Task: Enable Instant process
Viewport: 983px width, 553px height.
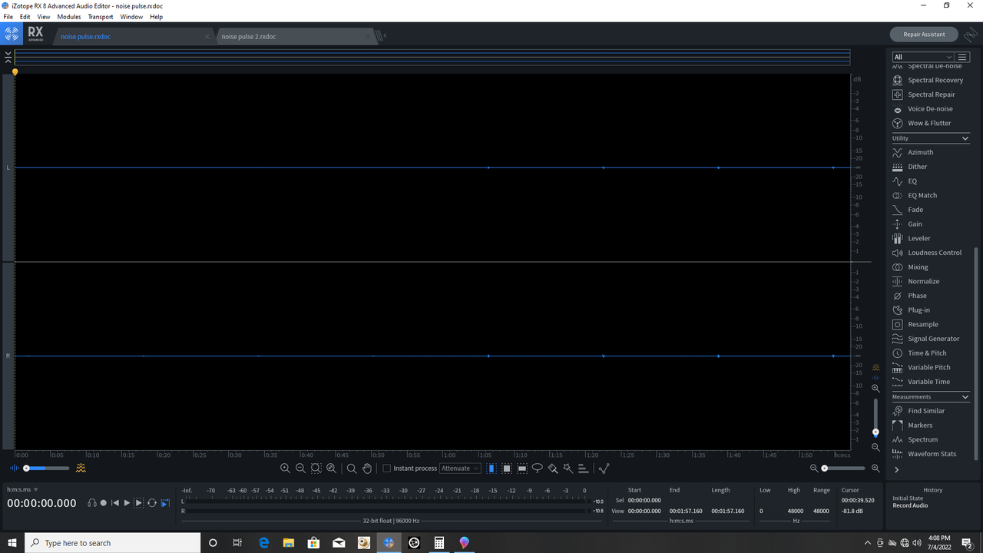Action: coord(387,468)
